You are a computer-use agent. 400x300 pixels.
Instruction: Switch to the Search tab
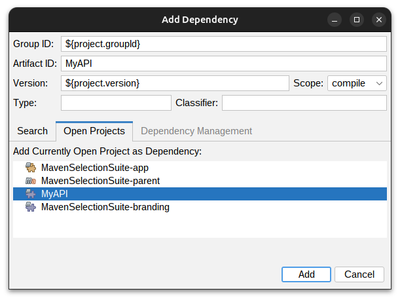[x=32, y=131]
